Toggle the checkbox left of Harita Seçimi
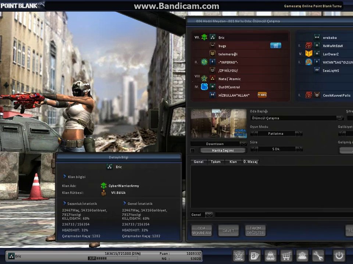Viewport: 353px width, 264px height. [x=192, y=150]
